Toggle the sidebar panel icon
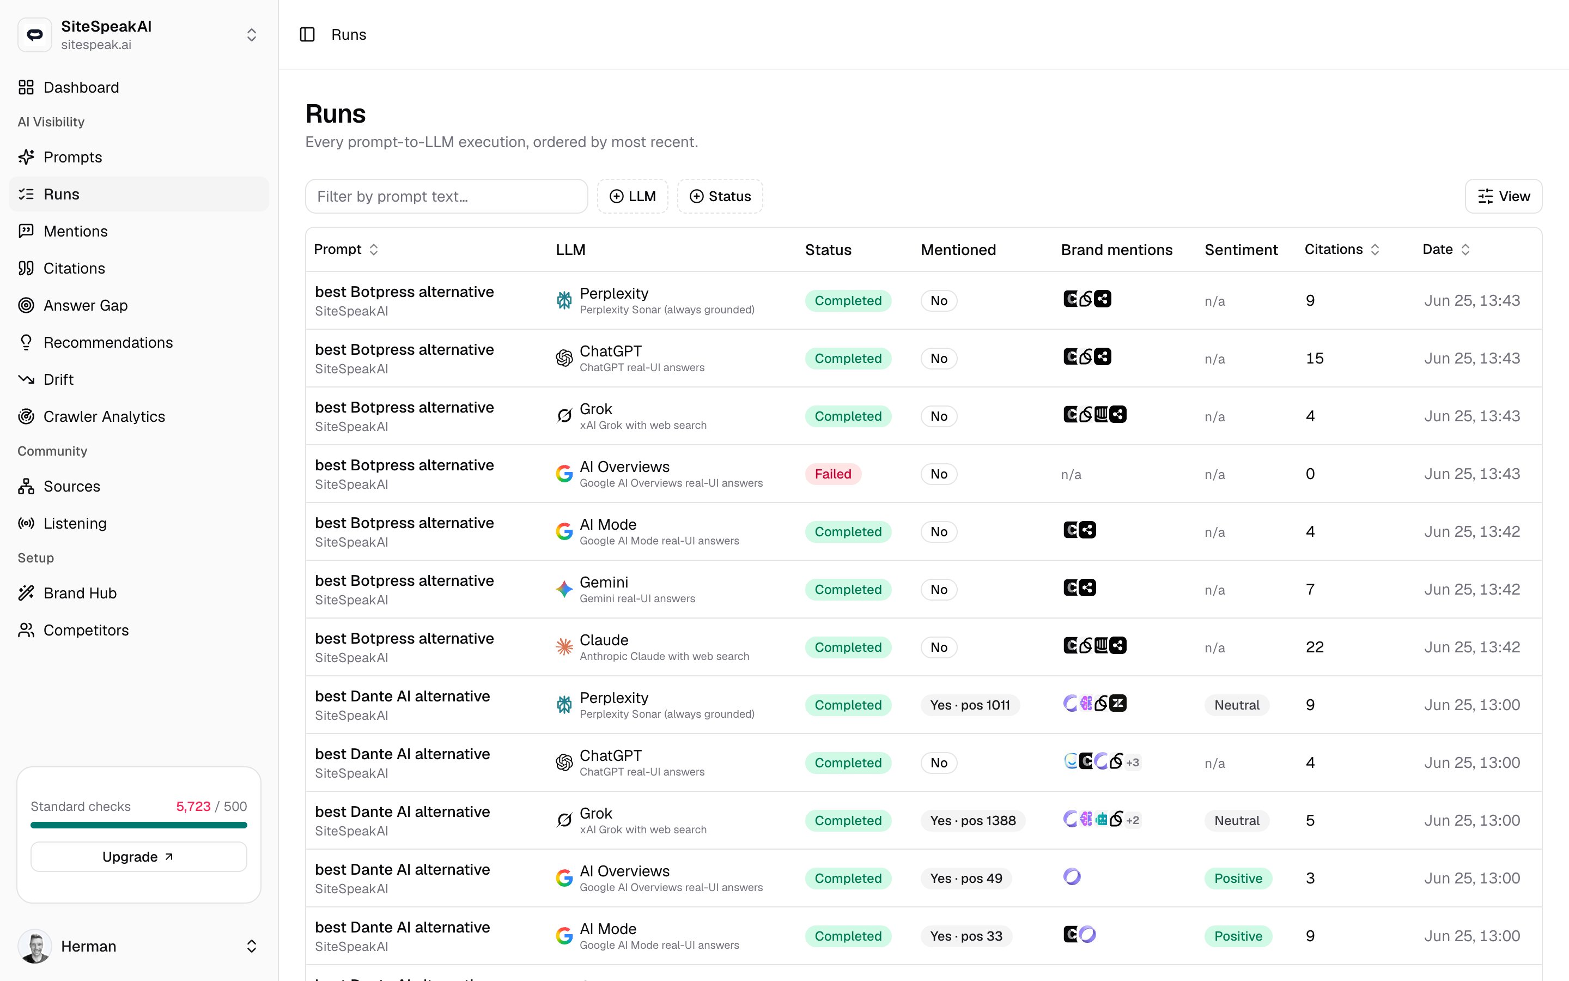The height and width of the screenshot is (981, 1569). (307, 34)
